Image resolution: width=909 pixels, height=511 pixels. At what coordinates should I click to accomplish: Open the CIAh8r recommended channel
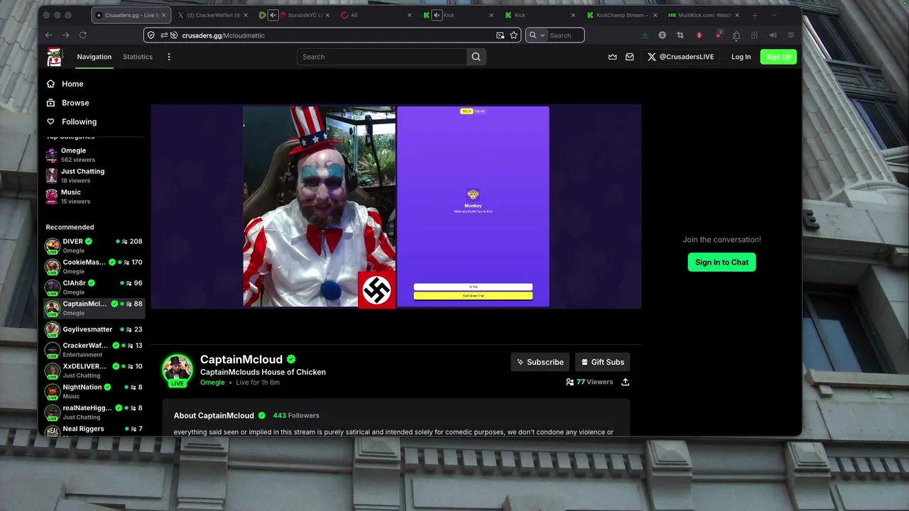[x=94, y=287]
